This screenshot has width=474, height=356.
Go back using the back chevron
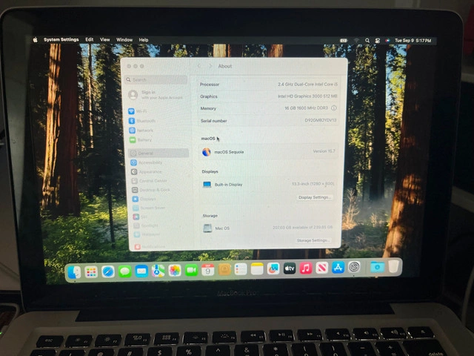point(199,66)
